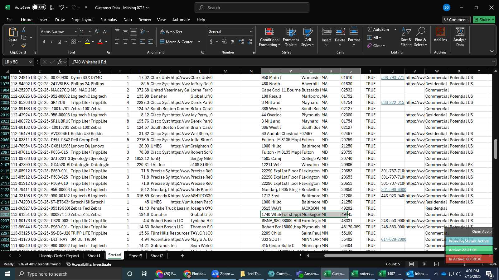Open the 614-629-2000 phone link
This screenshot has height=280, width=499.
[394, 239]
